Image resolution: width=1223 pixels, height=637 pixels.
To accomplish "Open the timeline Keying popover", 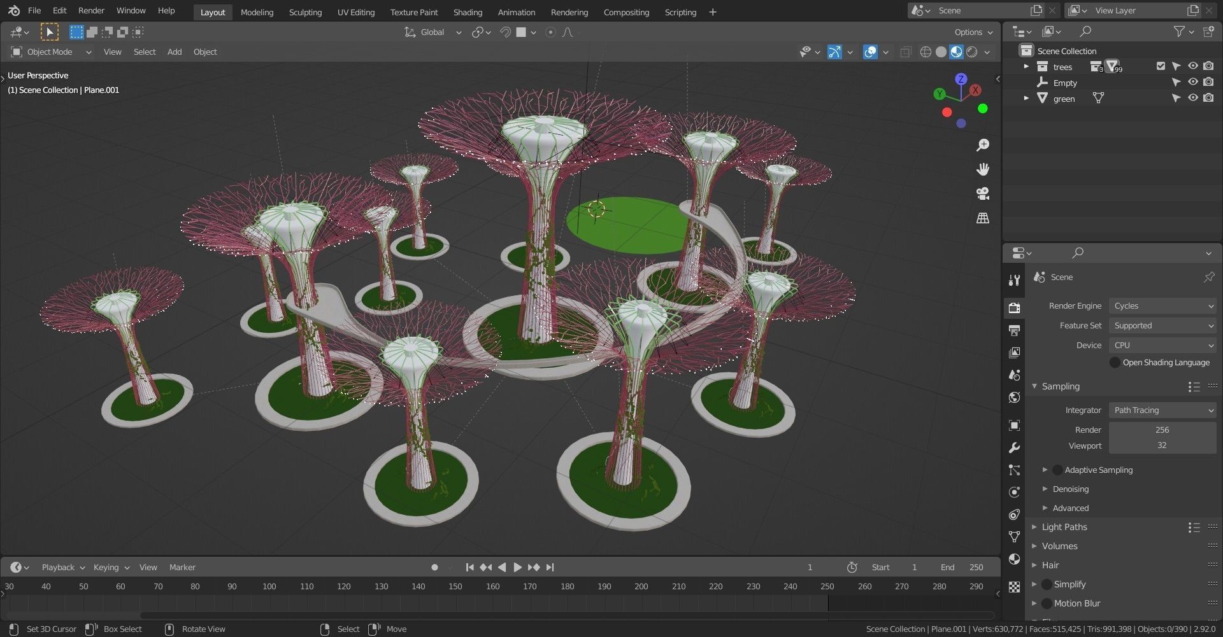I will pos(111,567).
